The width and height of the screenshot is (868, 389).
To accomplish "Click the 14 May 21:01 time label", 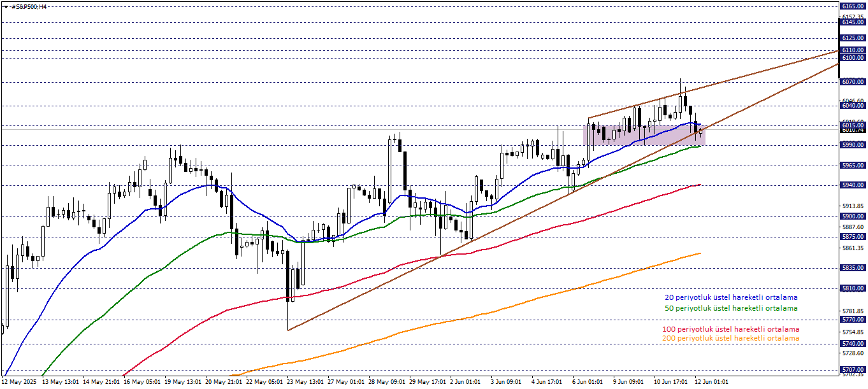I will pyautogui.click(x=101, y=382).
